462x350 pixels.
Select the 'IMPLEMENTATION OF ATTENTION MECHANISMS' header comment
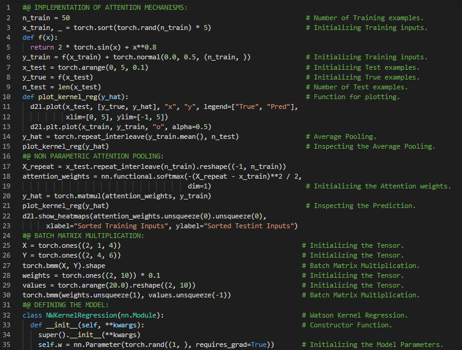105,7
